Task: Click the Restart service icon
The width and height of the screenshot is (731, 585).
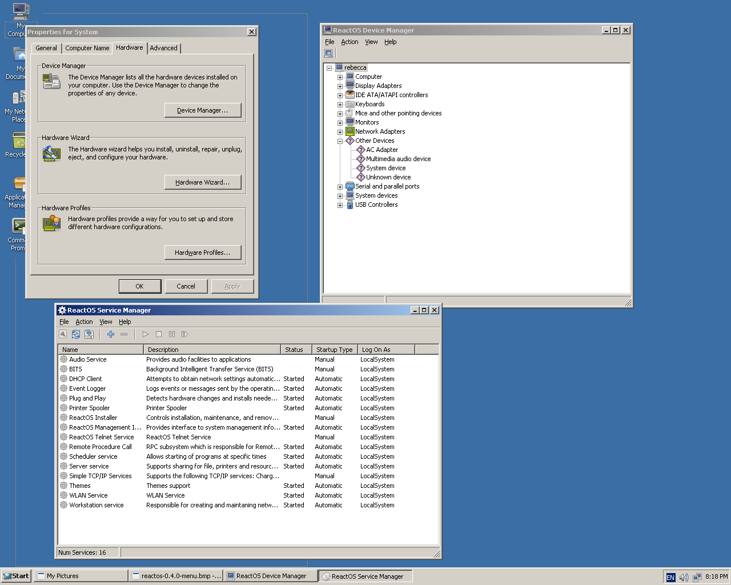Action: [x=184, y=334]
